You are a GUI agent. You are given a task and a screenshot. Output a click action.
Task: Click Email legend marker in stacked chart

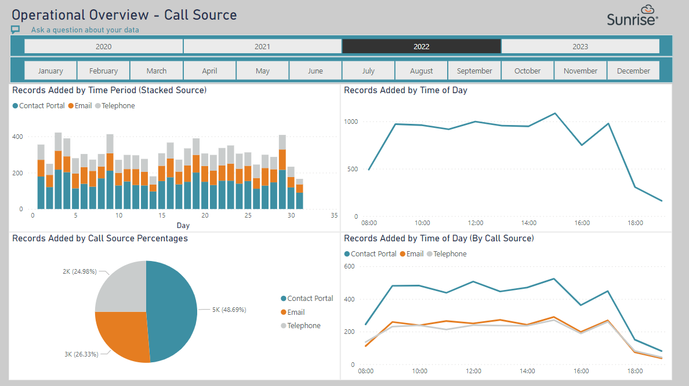coord(71,106)
